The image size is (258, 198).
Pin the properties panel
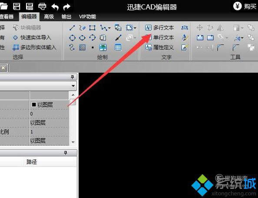point(72,77)
